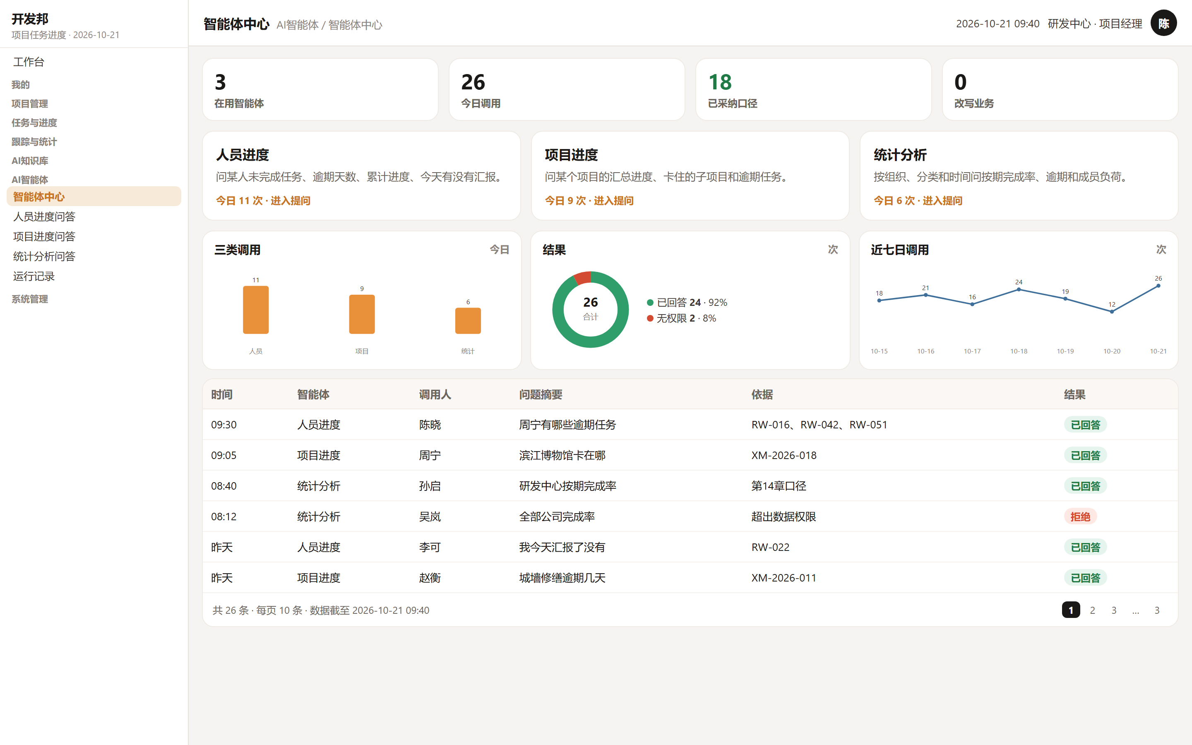
Task: Open 运行记录 page
Action: point(94,276)
